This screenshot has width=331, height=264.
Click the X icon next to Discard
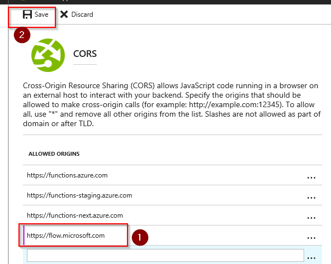tap(64, 15)
